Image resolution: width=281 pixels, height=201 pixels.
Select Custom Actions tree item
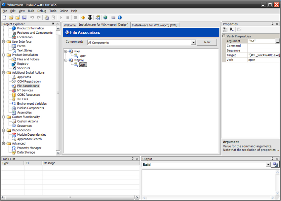[x=27, y=121]
